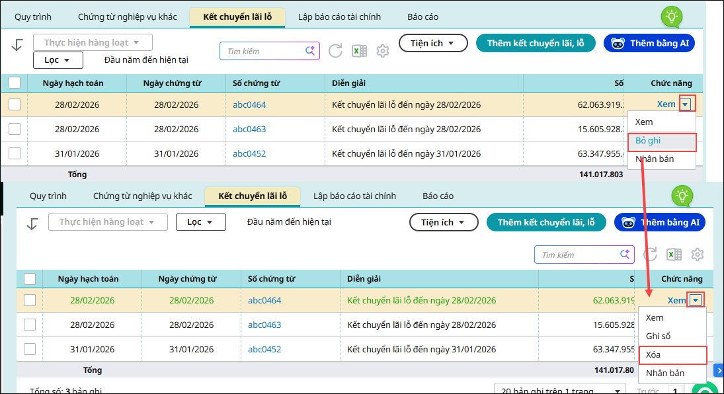Click the refresh icon in the upper toolbar
Viewport: 724px width, 394px height.
click(x=335, y=51)
